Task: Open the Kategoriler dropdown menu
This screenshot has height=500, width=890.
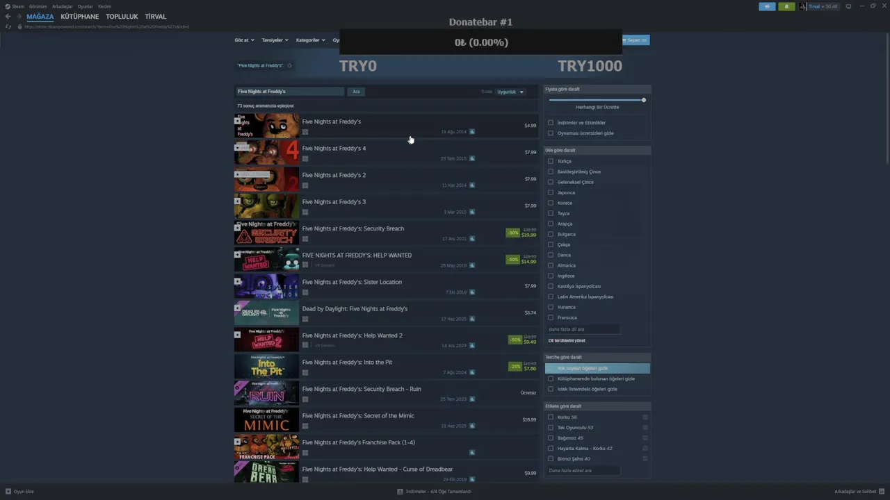Action: tap(310, 40)
